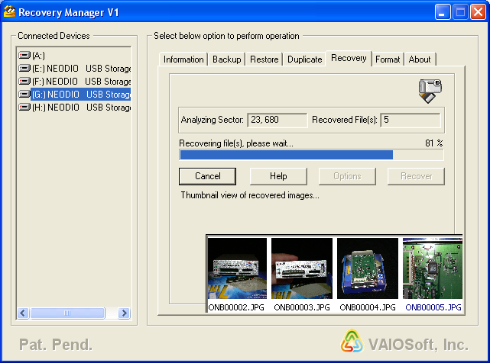Click the A: drive icon
This screenshot has width=490, height=363.
pos(24,56)
